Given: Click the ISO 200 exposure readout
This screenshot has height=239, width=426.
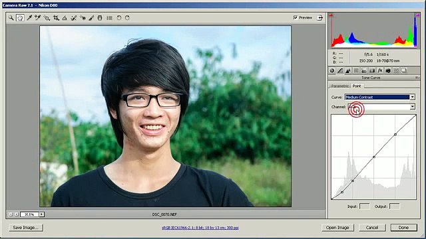Looking at the screenshot, I should coord(366,61).
